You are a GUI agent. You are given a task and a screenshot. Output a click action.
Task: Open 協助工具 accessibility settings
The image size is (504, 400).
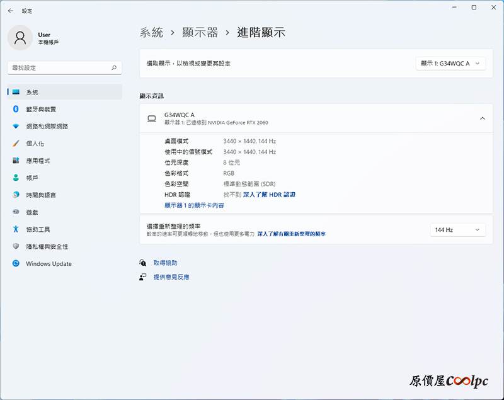[x=38, y=229]
